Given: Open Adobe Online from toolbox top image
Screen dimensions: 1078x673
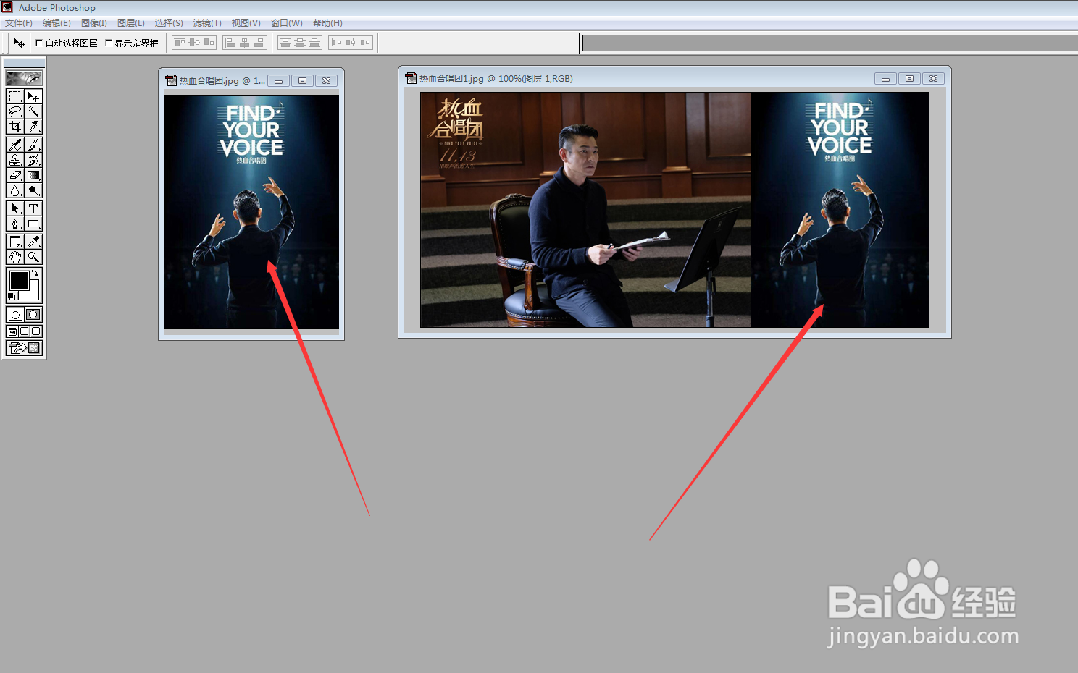Looking at the screenshot, I should point(24,77).
